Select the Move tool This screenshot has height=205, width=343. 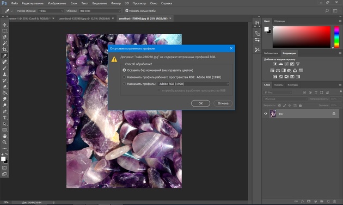click(4, 24)
